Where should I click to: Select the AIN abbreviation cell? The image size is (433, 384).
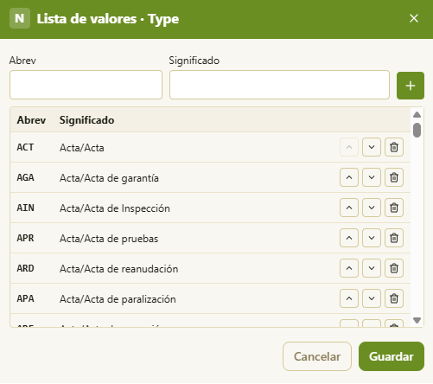25,208
